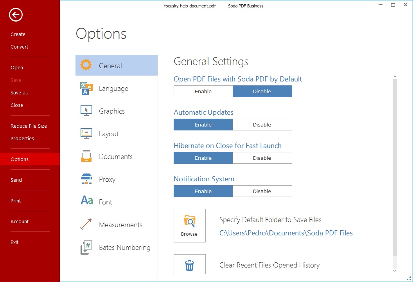Select the Documents settings icon

(86, 156)
